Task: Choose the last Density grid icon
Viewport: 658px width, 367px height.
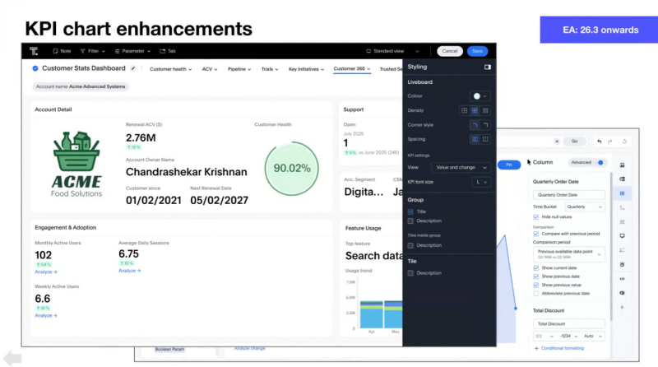Action: click(x=485, y=110)
